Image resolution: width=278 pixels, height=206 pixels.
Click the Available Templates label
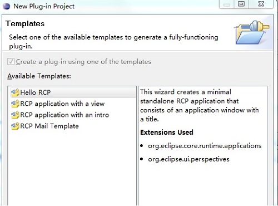39,76
